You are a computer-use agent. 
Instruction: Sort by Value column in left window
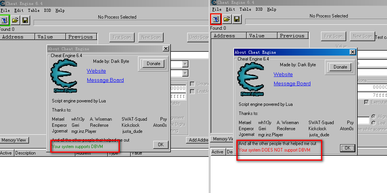50,37
